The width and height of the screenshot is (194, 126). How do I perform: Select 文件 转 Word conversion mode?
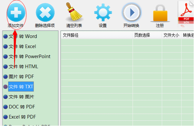[x=23, y=36]
